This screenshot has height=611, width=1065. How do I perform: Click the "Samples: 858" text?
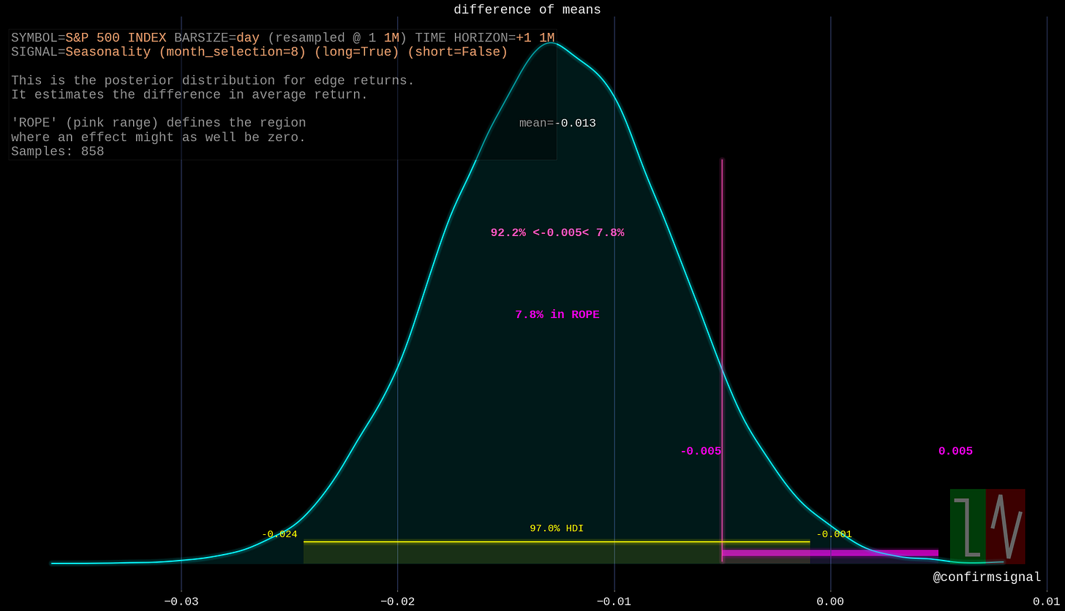click(x=57, y=151)
